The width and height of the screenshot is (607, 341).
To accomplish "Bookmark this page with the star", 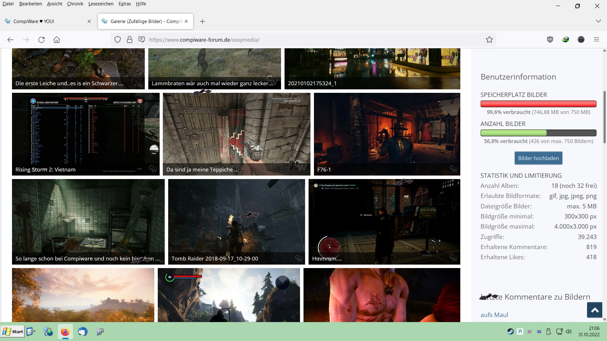I will point(489,40).
